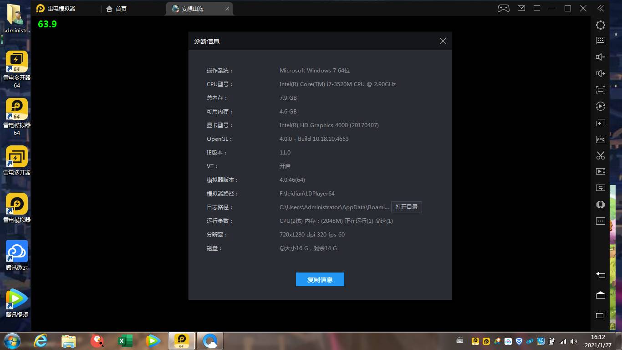Expand more tools via the three-dots icon

[601, 221]
